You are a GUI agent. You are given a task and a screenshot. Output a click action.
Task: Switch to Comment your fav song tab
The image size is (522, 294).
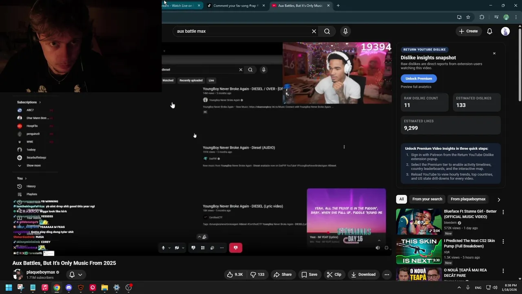[236, 6]
